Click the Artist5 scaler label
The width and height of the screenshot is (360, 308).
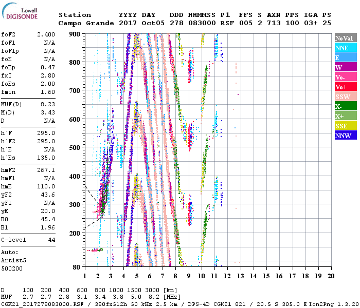pyautogui.click(x=13, y=261)
